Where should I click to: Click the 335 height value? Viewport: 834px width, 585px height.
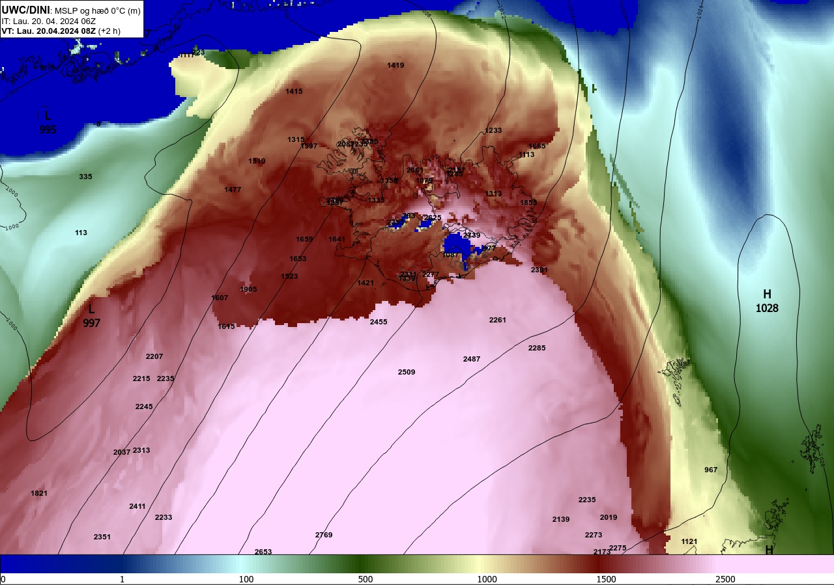pos(85,177)
